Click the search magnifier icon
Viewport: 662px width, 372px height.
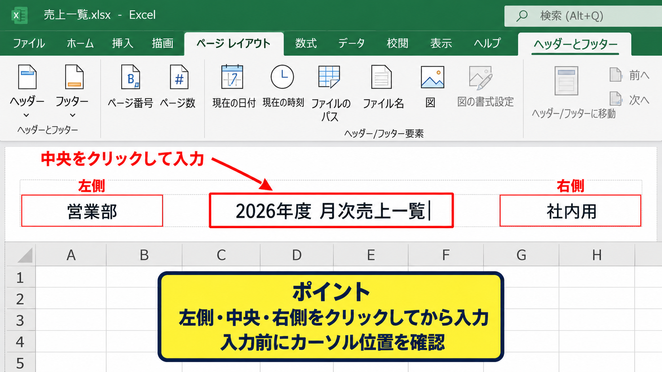[522, 16]
